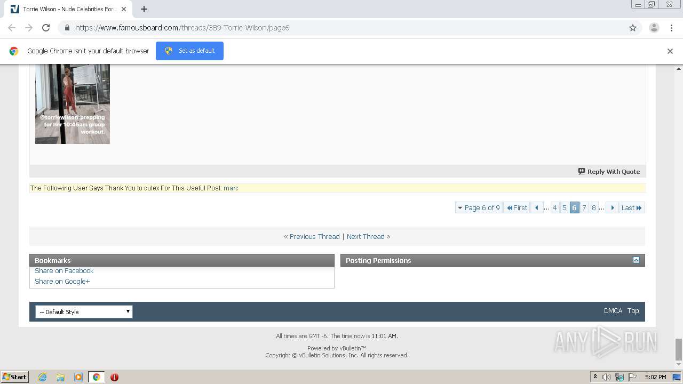683x384 pixels.
Task: Click the address bar URL
Action: (182, 28)
